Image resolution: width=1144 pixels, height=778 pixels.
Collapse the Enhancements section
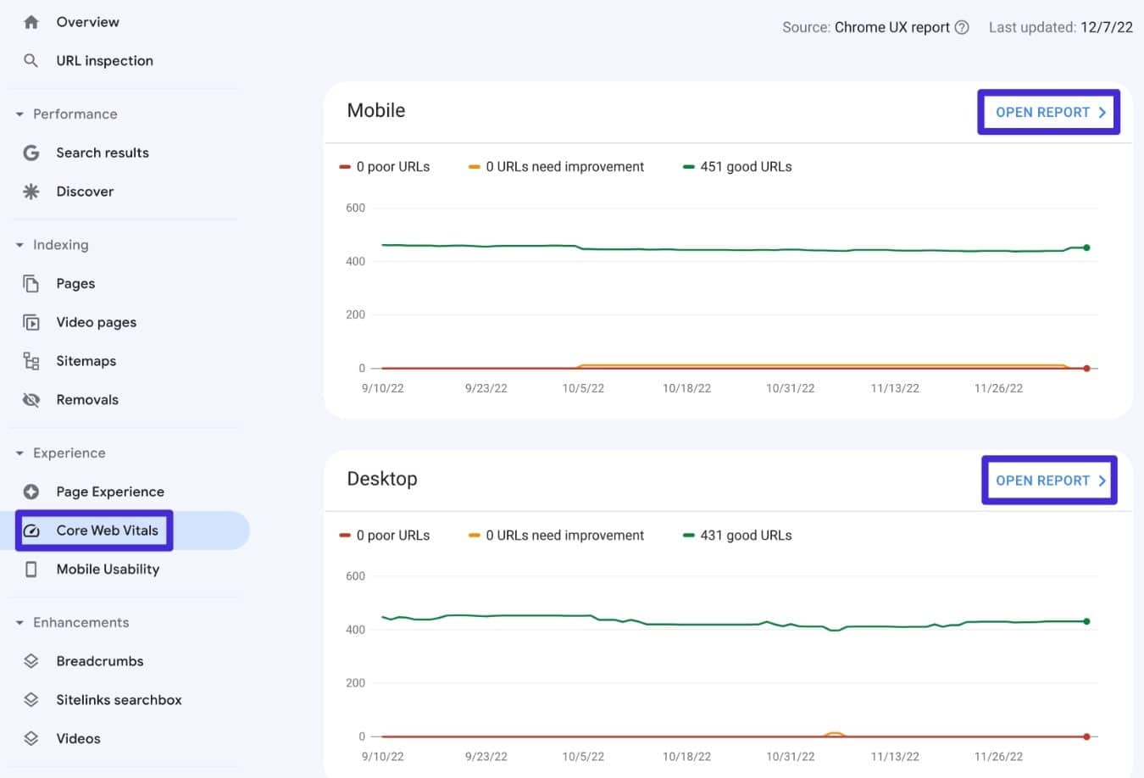tap(18, 622)
